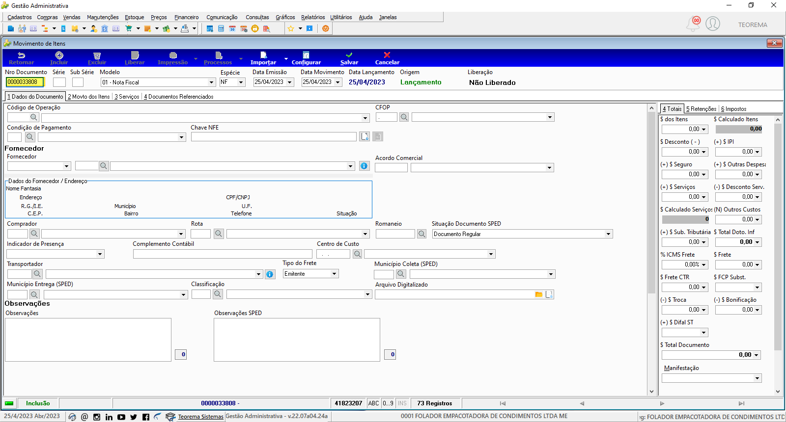Click the bank building toolbar icon
This screenshot has width=786, height=422.
pos(105,28)
